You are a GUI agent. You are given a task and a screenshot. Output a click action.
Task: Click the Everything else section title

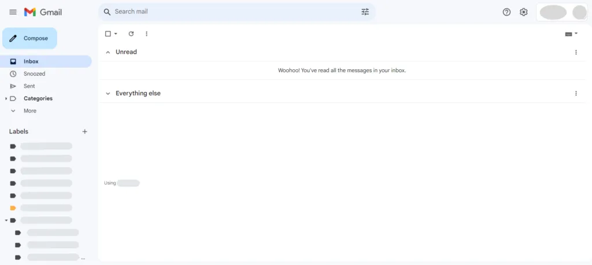pos(138,93)
